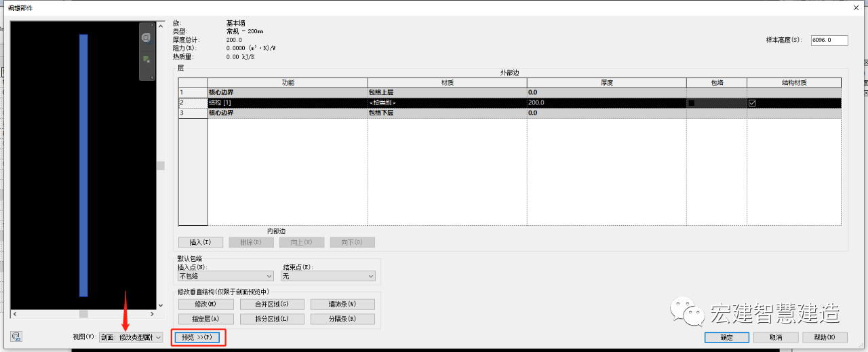868x352 pixels.
Task: Confirm with the 确定 button
Action: tap(726, 337)
